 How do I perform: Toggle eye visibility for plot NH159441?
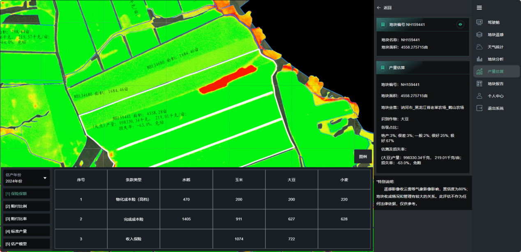[x=460, y=25]
